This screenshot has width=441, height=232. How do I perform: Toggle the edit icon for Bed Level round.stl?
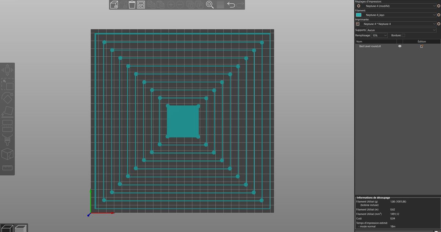pyautogui.click(x=422, y=46)
